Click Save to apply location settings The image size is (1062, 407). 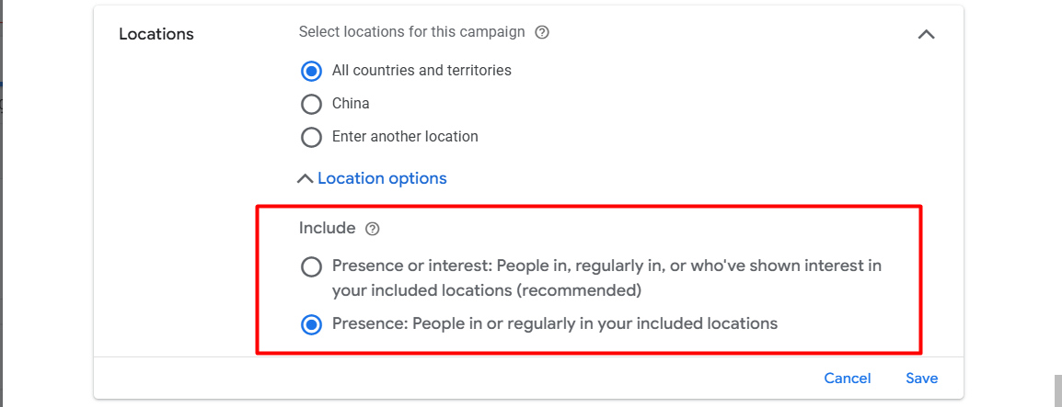(921, 379)
